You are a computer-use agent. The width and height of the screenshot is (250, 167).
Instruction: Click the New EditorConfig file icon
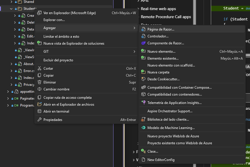point(143,160)
